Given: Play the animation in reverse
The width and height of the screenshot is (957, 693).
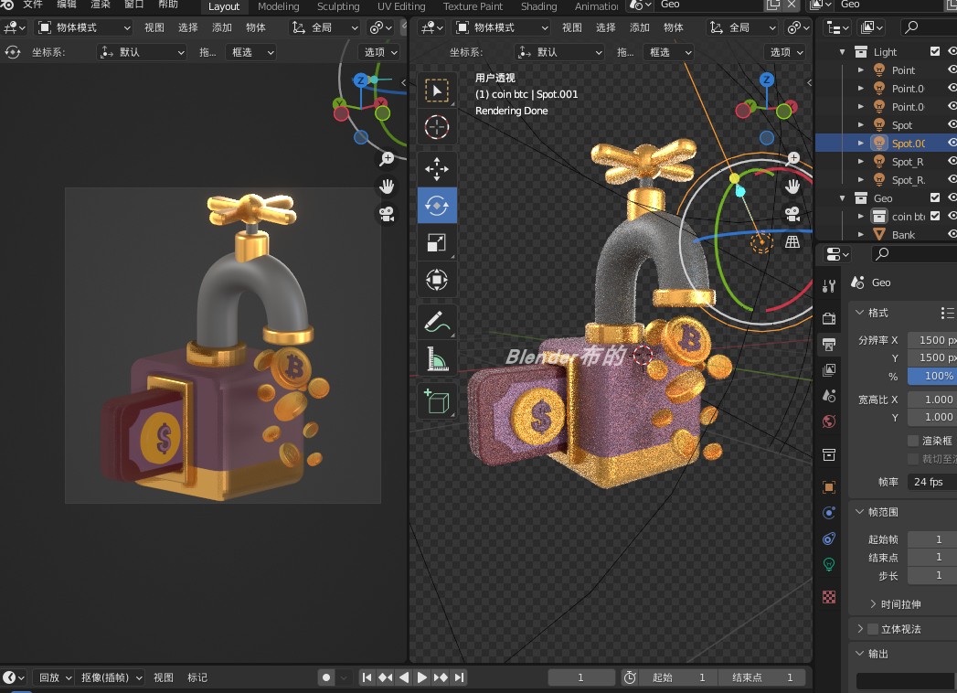Looking at the screenshot, I should (403, 677).
